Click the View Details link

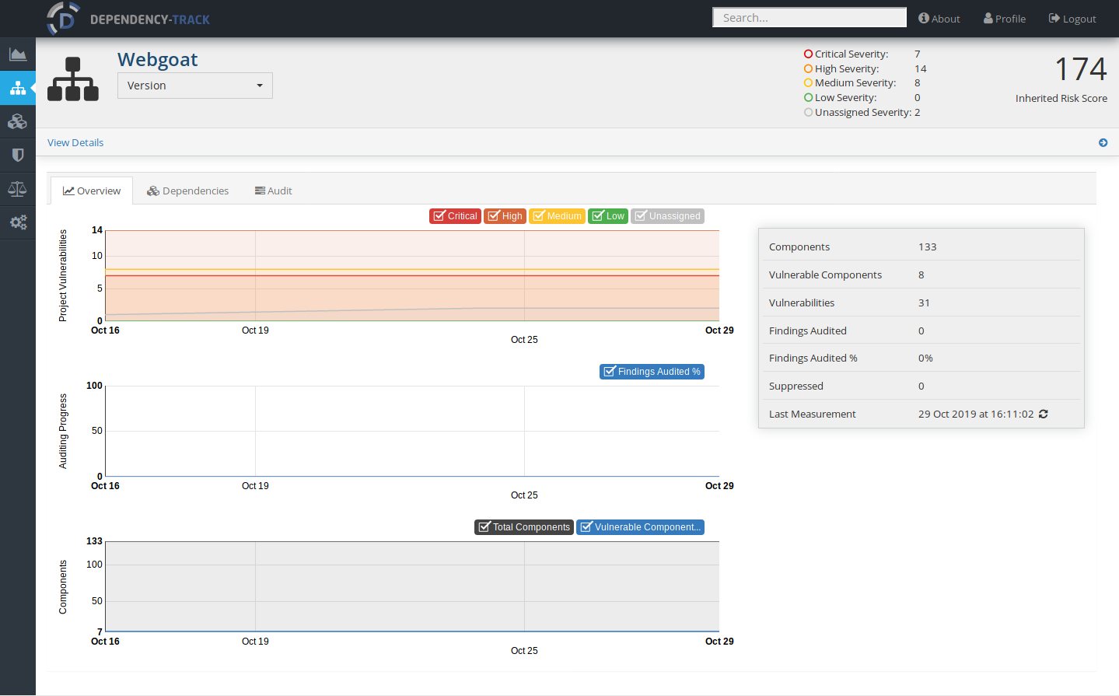click(75, 143)
